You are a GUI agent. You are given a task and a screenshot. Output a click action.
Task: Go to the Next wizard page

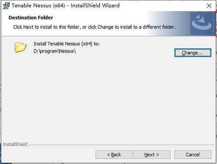pos(152,154)
